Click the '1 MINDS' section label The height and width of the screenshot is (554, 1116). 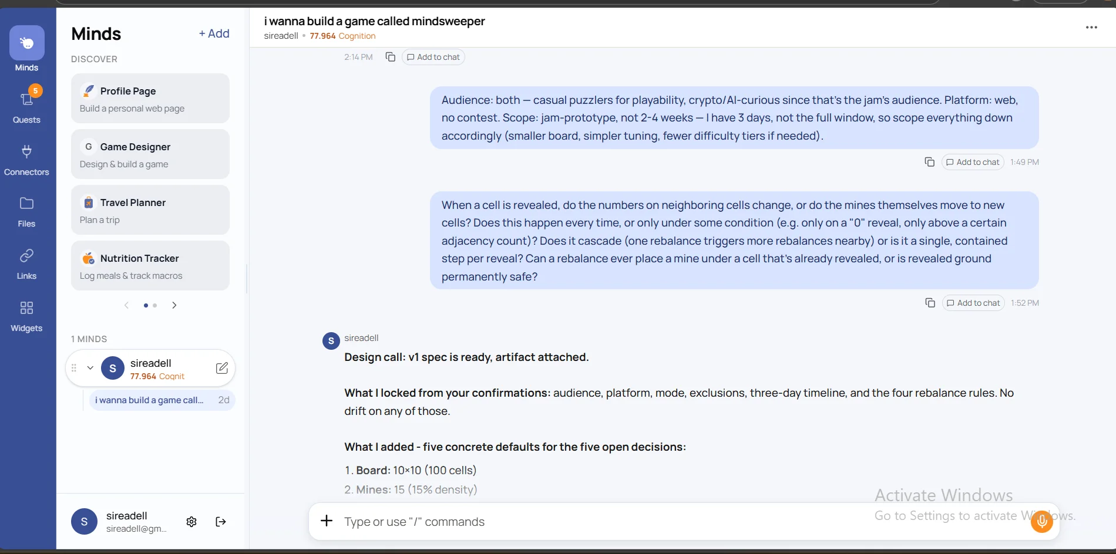[x=89, y=339]
